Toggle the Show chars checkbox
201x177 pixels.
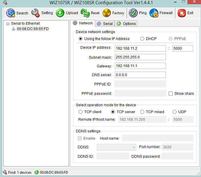click(170, 94)
